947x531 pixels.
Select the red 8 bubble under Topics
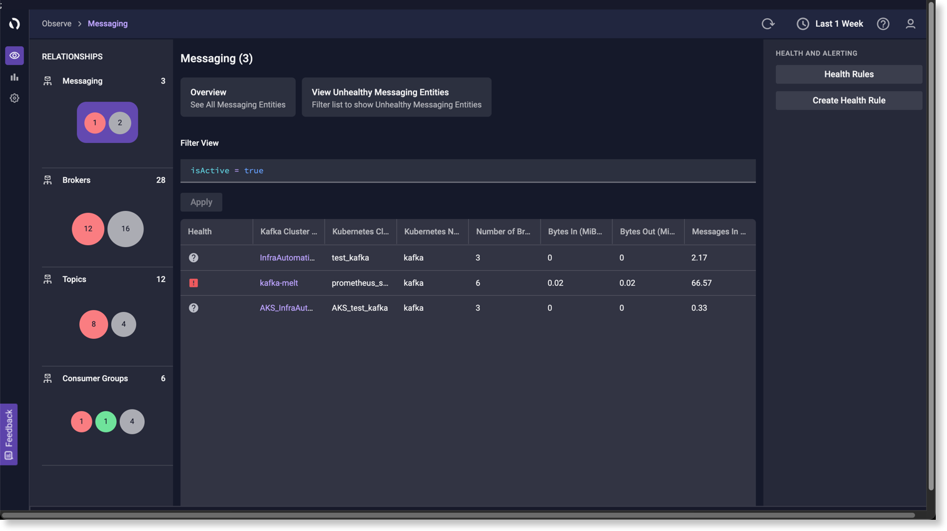94,324
